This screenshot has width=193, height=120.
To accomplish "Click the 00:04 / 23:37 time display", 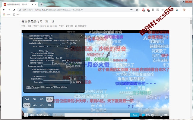I will pyautogui.click(x=43, y=115).
